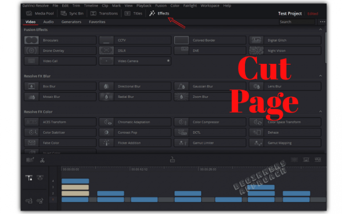This screenshot has height=214, width=342.
Task: Select the Contrast Pop effect
Action: (135, 132)
